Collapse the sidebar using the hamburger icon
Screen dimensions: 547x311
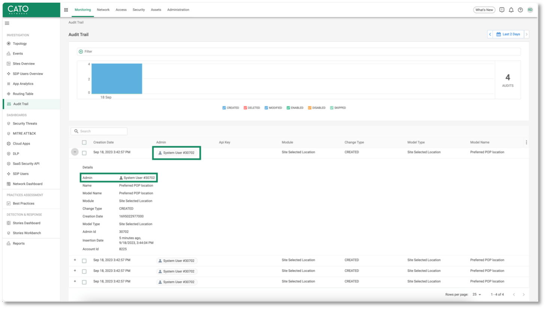pos(7,23)
